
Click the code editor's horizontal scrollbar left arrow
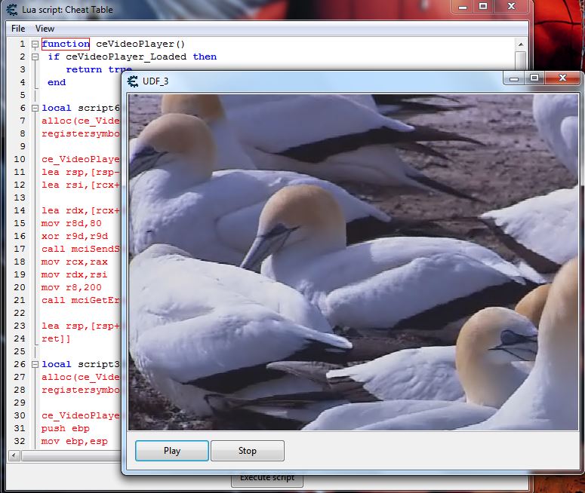(14, 456)
